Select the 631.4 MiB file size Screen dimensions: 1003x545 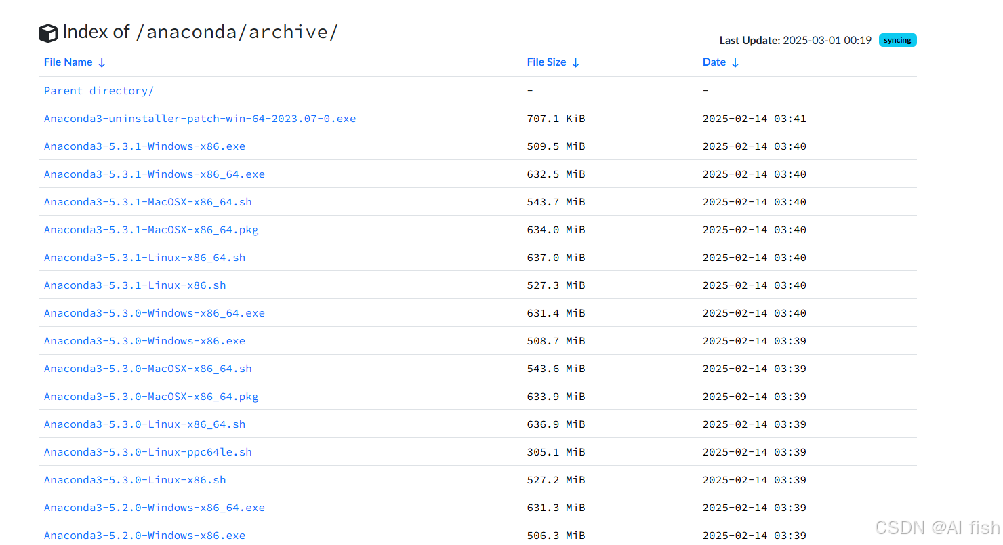pos(556,313)
